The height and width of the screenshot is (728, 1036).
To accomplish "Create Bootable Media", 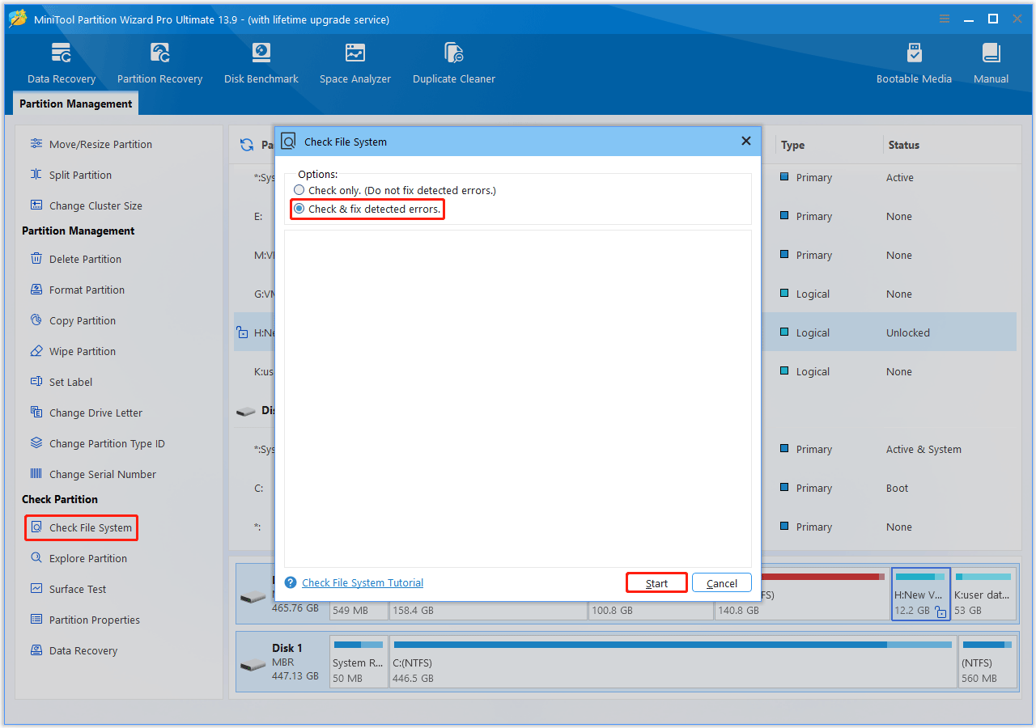I will pos(914,63).
